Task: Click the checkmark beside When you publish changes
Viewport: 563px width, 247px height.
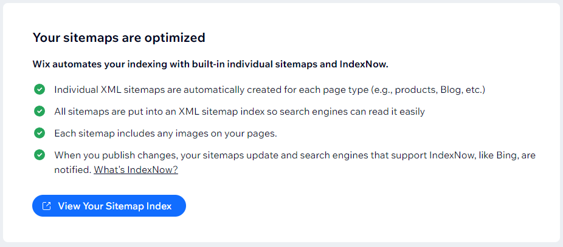Action: coord(40,155)
